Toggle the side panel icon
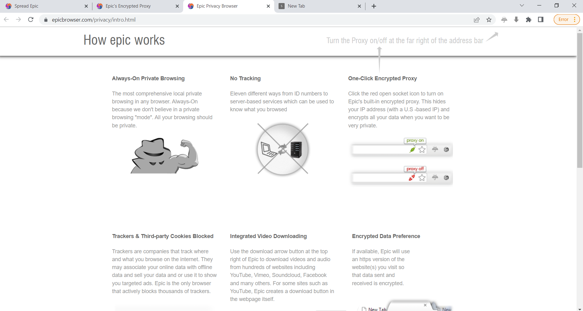 tap(541, 20)
